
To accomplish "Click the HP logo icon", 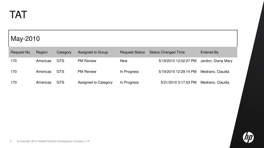I will click(x=248, y=137).
